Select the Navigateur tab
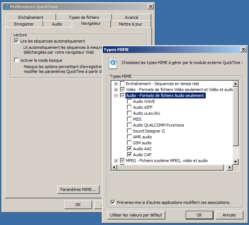The width and height of the screenshot is (249, 225). point(91,24)
